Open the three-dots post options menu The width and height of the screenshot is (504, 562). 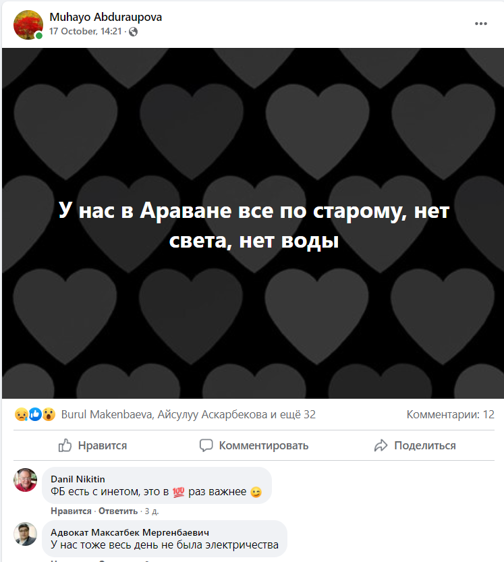pyautogui.click(x=480, y=24)
